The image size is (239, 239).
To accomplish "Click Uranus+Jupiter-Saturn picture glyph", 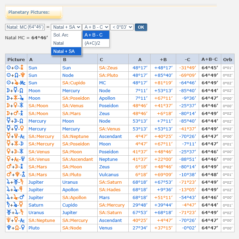I will tap(15, 212).
